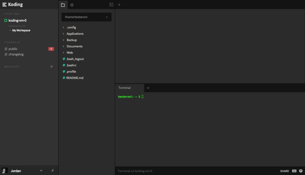Click the Koding brand title
The height and width of the screenshot is (175, 305).
(15, 5)
